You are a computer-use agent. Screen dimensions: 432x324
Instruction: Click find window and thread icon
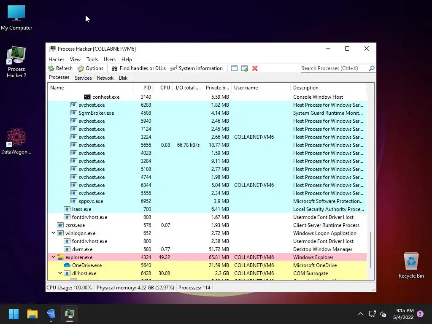(244, 68)
